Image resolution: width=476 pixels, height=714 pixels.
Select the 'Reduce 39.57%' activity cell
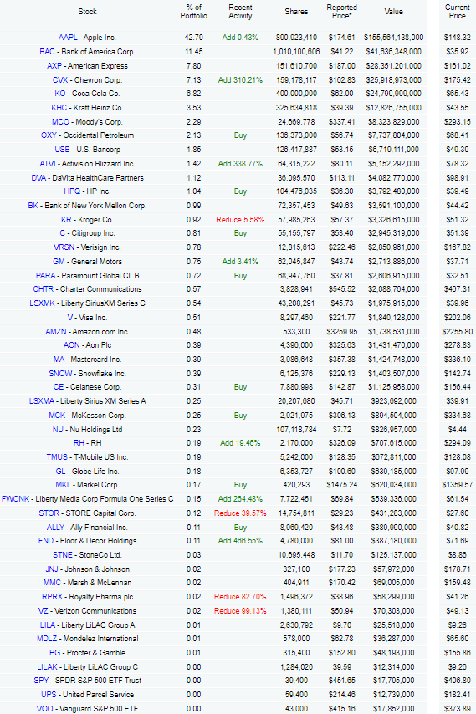click(240, 513)
